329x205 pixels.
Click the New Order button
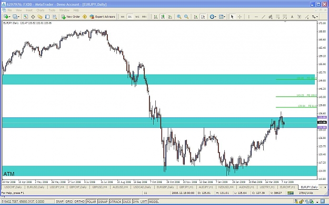(x=71, y=17)
